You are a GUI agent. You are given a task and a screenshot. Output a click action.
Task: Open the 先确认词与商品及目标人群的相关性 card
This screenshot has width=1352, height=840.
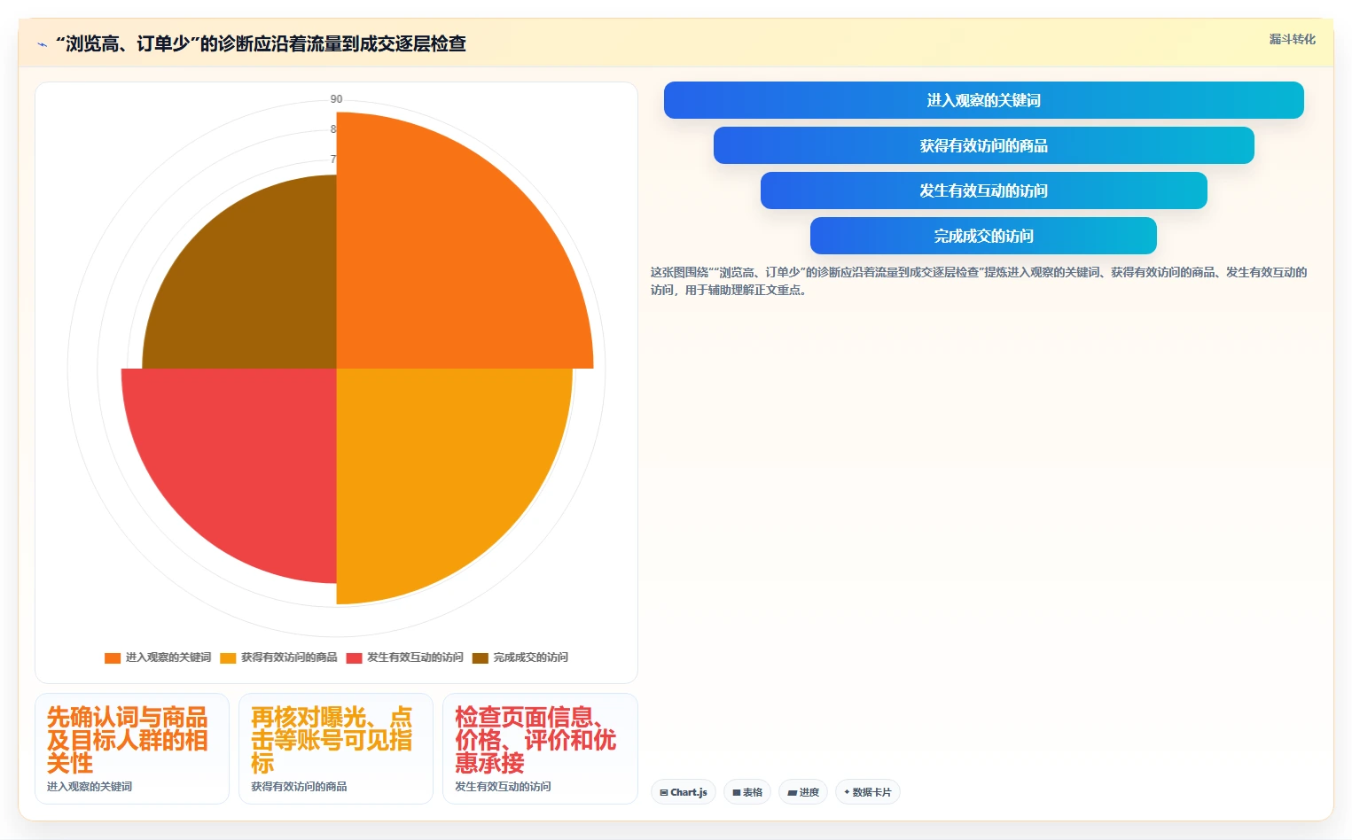pyautogui.click(x=132, y=749)
